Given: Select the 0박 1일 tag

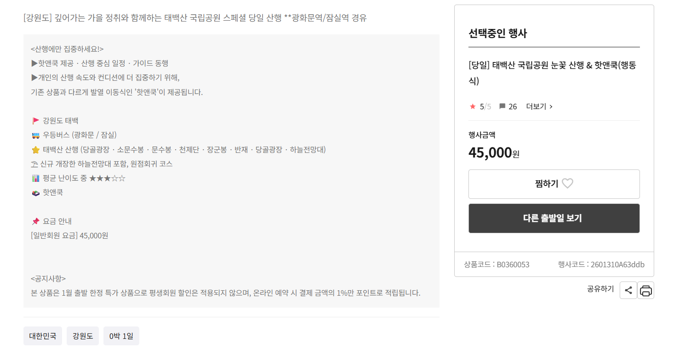Looking at the screenshot, I should (121, 336).
